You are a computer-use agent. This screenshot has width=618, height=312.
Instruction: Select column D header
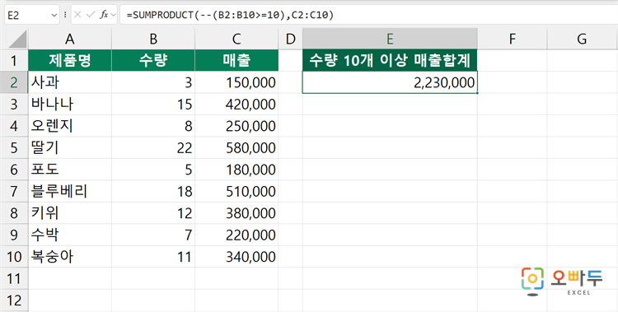291,39
